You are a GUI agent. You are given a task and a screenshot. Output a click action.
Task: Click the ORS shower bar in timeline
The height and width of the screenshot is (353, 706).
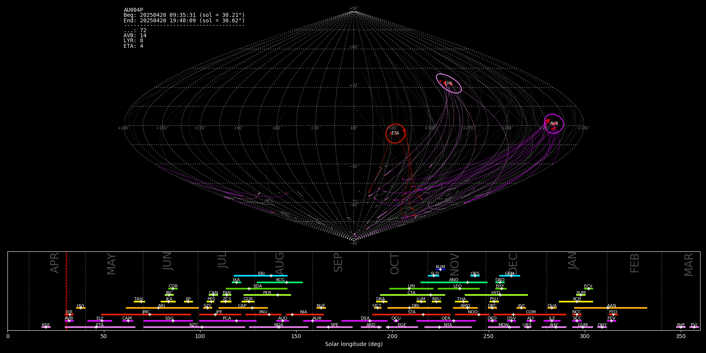click(475, 276)
